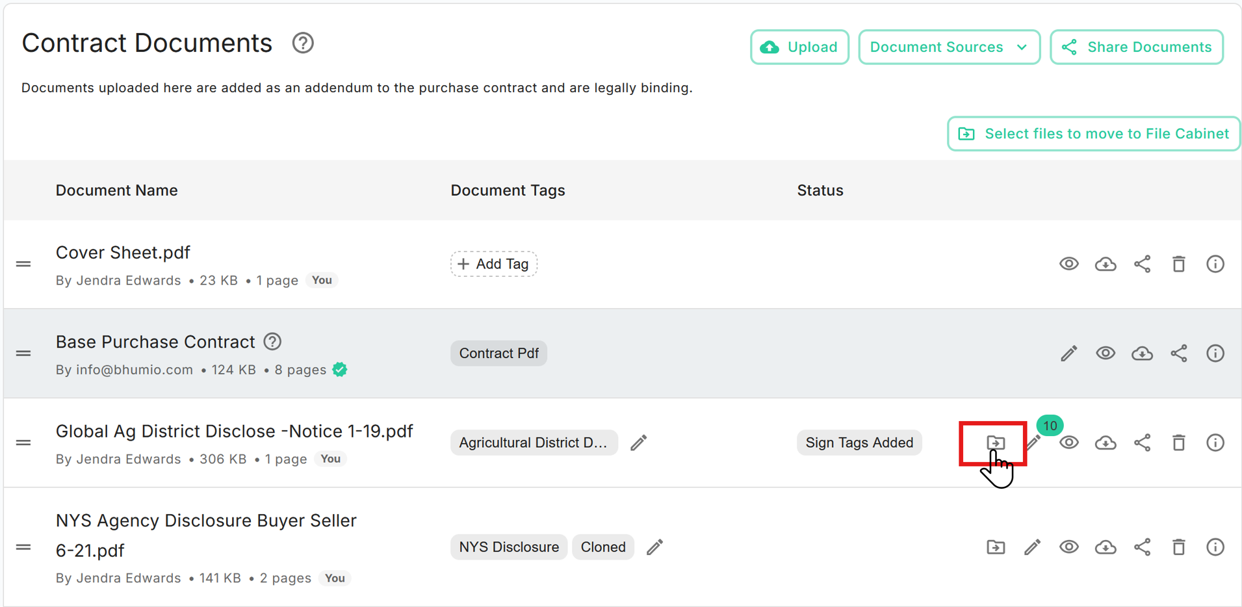Preview Global Ag District Disclose via eye
Image resolution: width=1242 pixels, height=607 pixels.
1069,443
